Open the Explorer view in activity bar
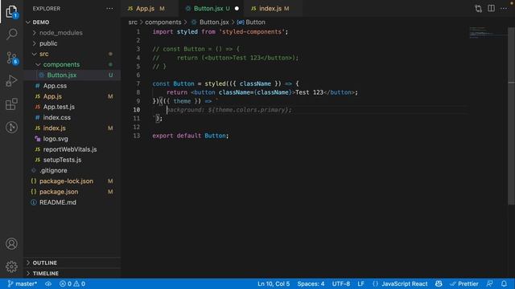Screen dimensions: 515x289 point(11,11)
